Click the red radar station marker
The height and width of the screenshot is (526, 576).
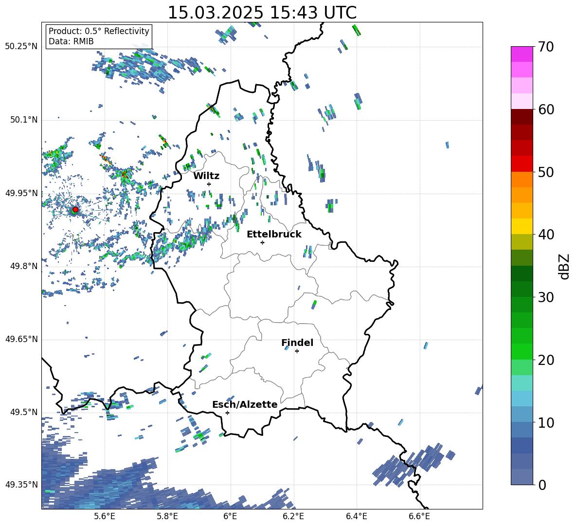[75, 210]
